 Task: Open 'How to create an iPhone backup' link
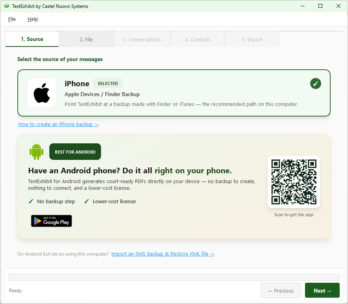[58, 124]
